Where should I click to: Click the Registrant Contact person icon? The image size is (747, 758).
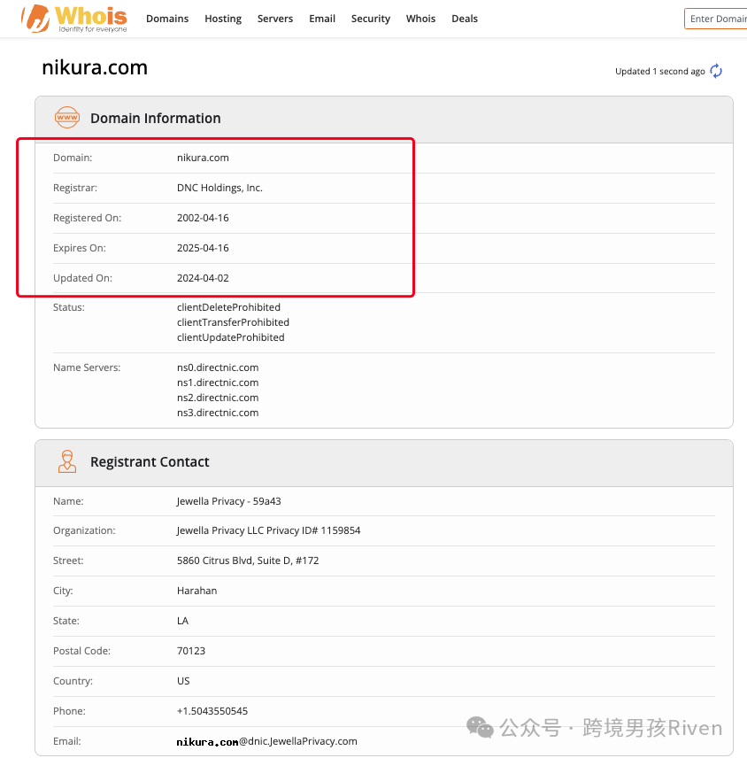pyautogui.click(x=67, y=461)
